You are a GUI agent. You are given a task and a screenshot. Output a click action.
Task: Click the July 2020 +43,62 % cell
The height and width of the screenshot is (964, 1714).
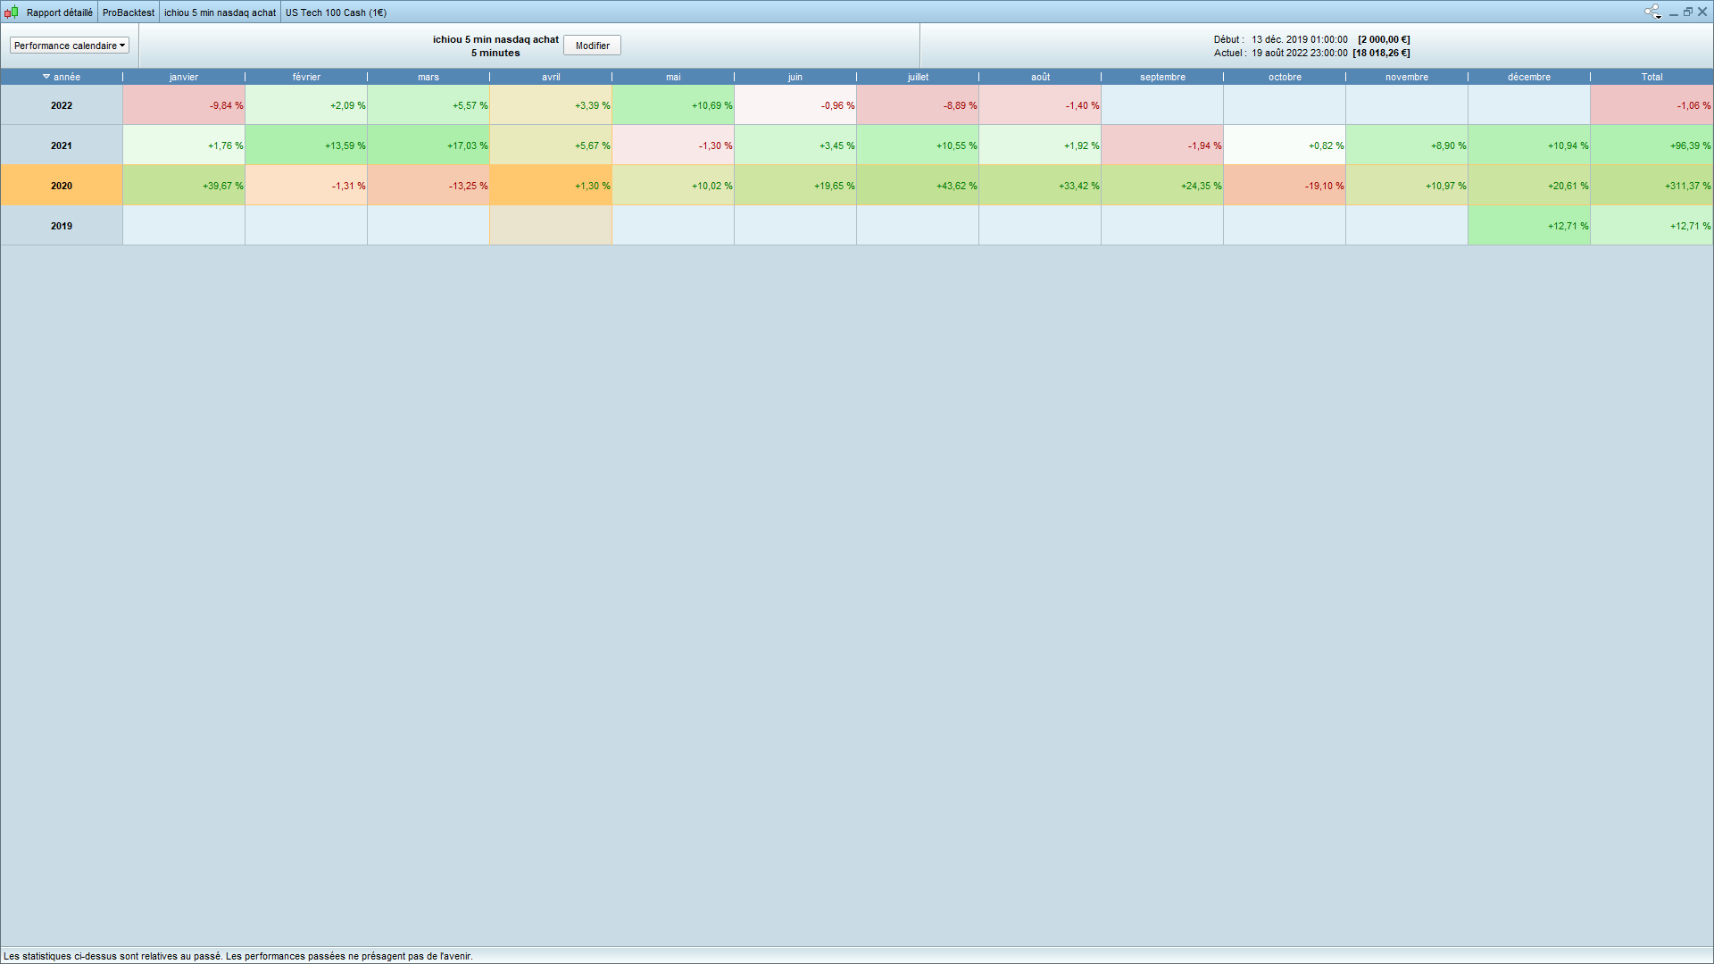tap(918, 186)
